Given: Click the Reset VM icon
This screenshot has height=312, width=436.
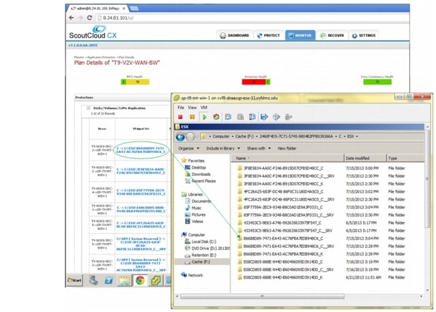Looking at the screenshot, I should [x=216, y=117].
